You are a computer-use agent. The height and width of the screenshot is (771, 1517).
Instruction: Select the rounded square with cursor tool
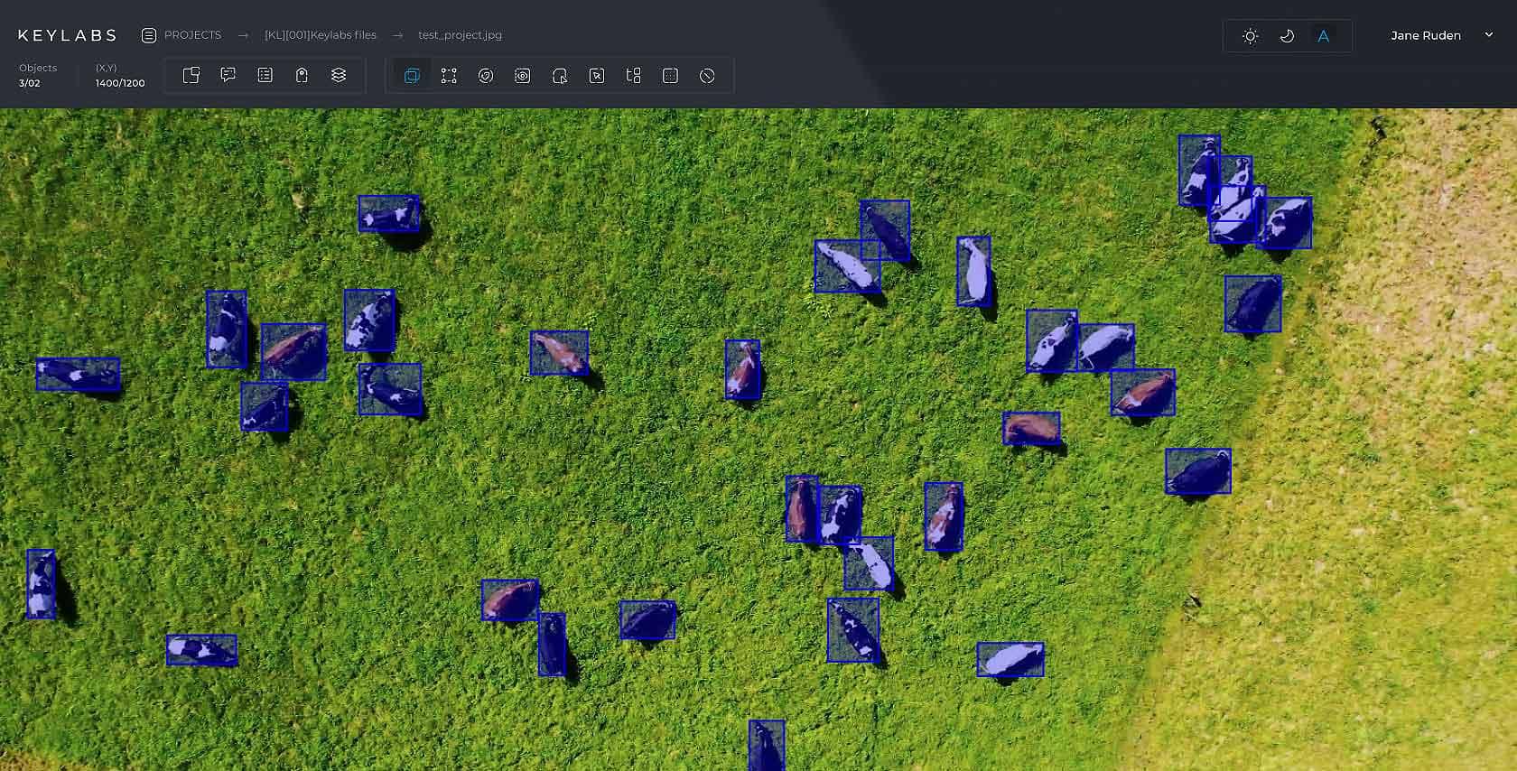tap(560, 76)
